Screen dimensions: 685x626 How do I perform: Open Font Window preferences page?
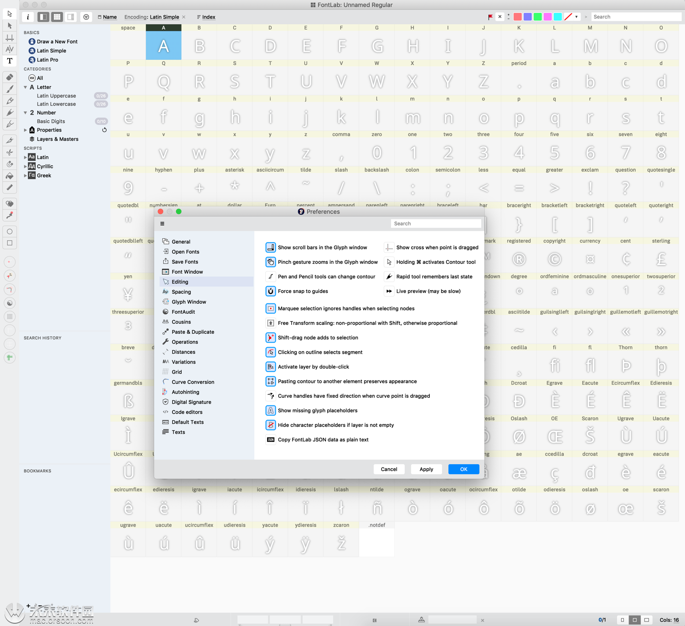pos(187,272)
